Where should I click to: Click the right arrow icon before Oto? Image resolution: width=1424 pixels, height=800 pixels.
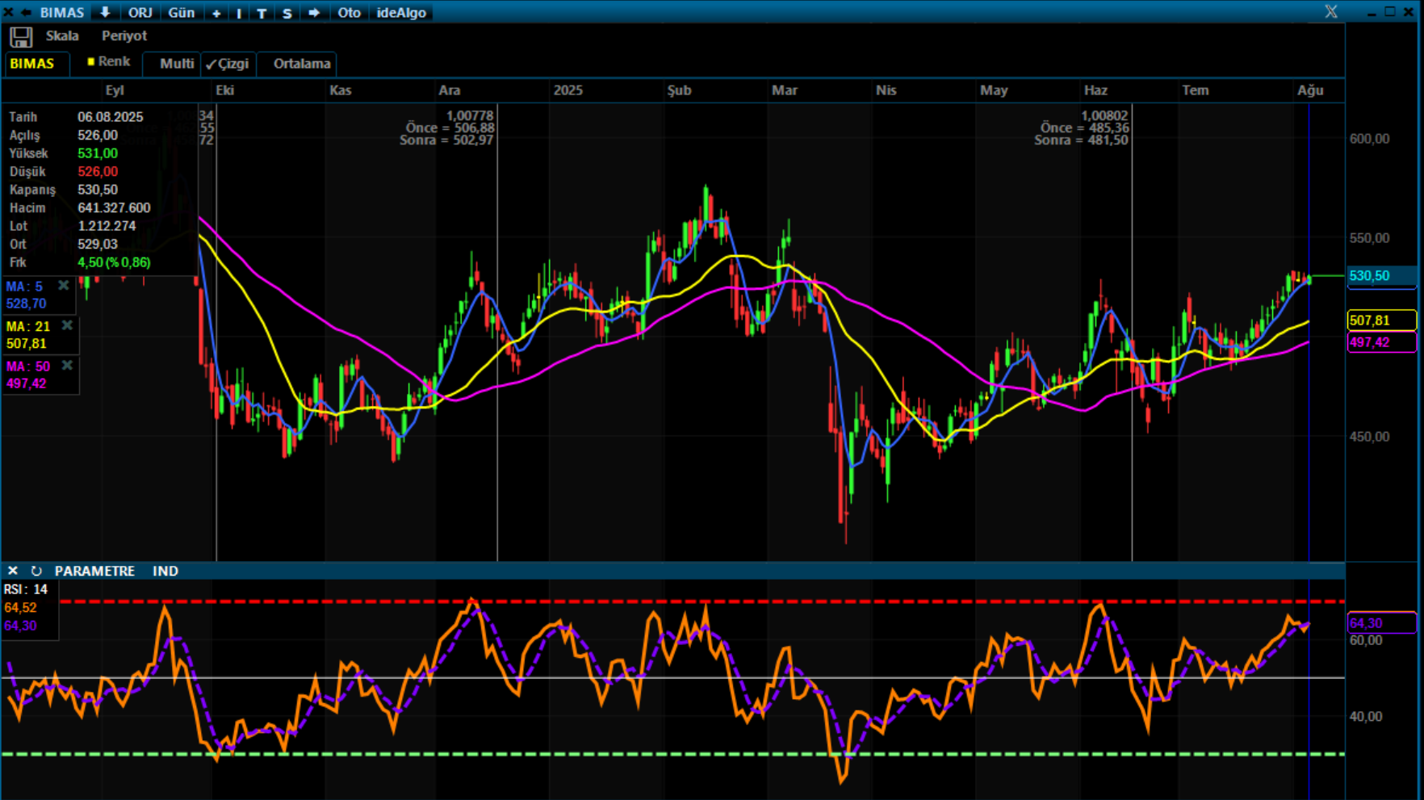[314, 13]
